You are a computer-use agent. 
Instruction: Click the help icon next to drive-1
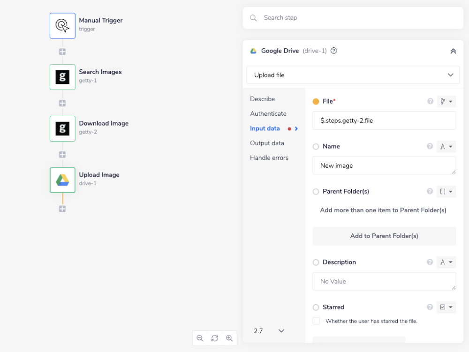[334, 51]
